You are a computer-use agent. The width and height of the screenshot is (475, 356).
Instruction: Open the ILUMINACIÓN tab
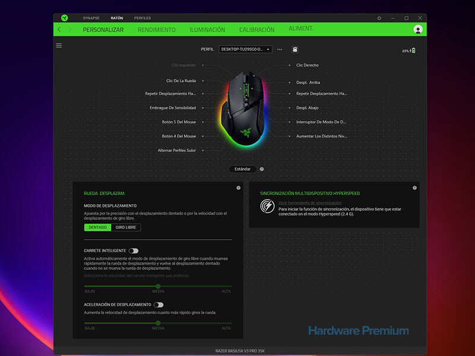207,30
